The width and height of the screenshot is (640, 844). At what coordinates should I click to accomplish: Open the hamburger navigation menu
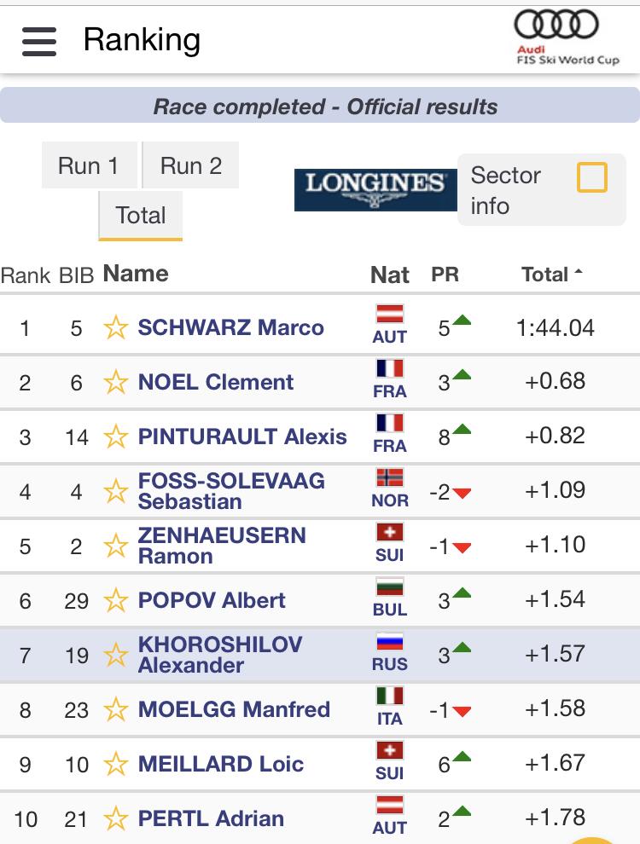(39, 42)
